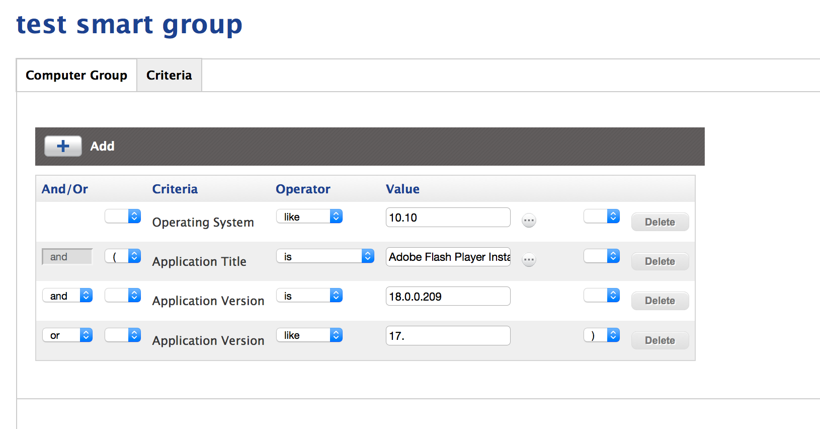Click the 'Add' label in the dark toolbar

click(x=103, y=146)
